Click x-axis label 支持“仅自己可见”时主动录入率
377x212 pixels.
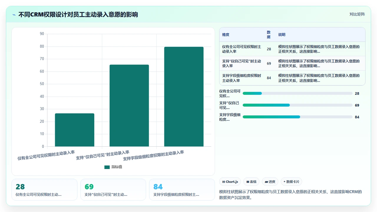click(x=102, y=155)
